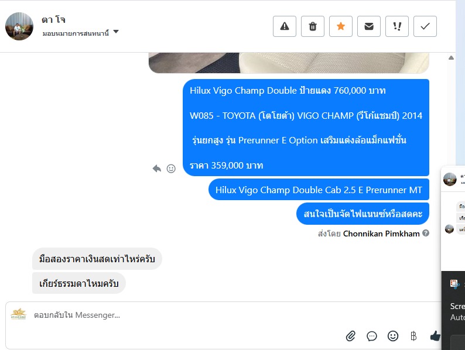Toggle the orange star follow-up marker
Viewport: 465px width, 350px height.
tap(341, 26)
